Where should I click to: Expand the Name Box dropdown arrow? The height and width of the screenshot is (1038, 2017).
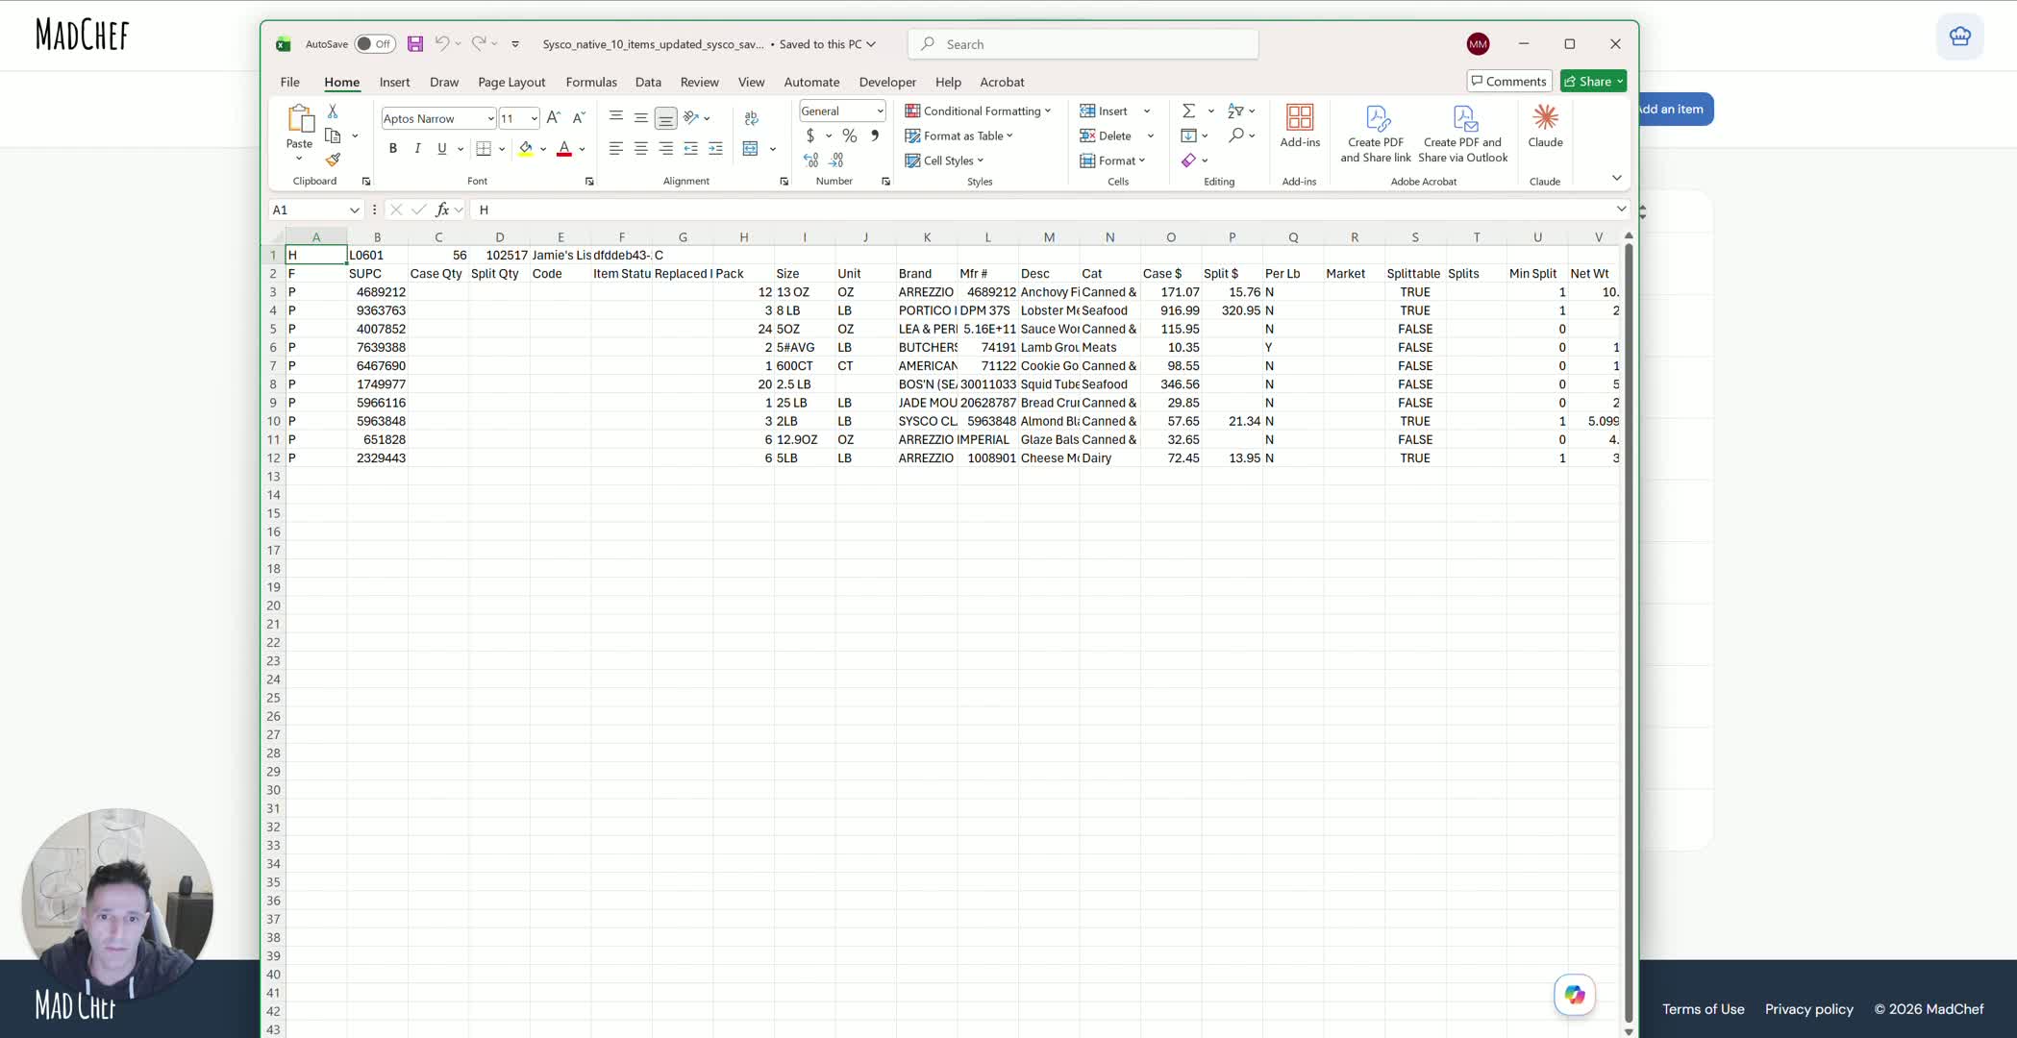(x=354, y=210)
